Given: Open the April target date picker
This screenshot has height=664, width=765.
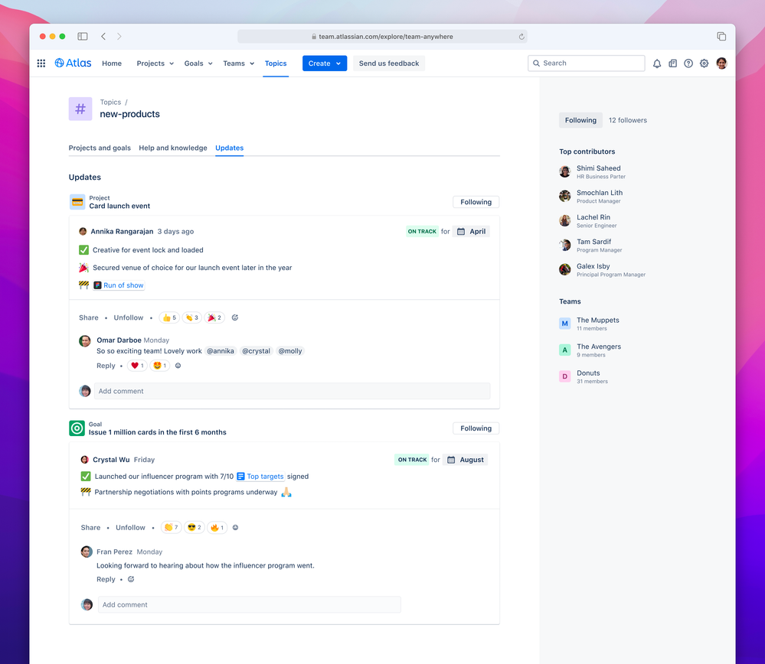Looking at the screenshot, I should (x=471, y=232).
